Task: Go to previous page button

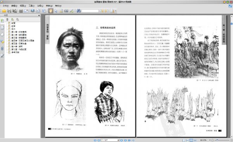Action: (x=99, y=140)
